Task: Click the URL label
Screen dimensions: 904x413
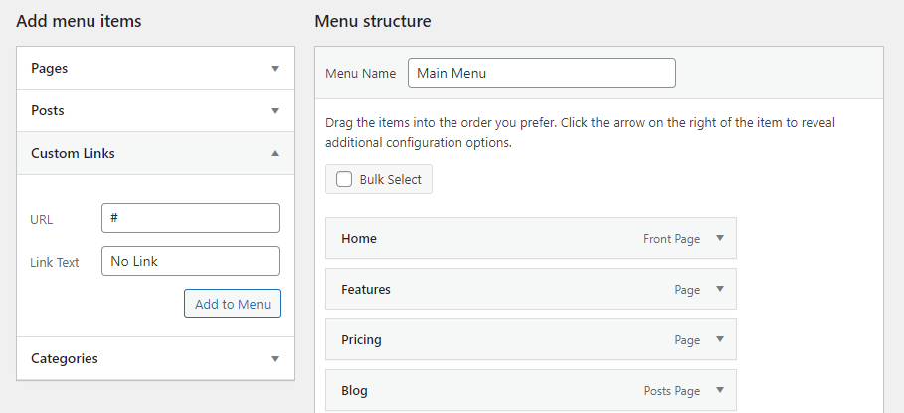Action: tap(41, 219)
